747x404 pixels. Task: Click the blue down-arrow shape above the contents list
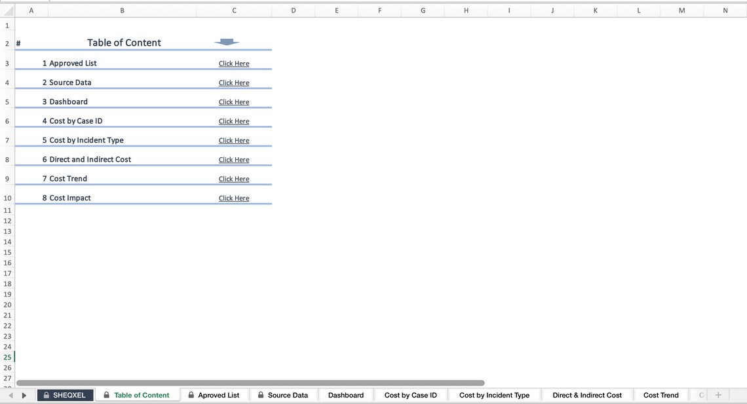pyautogui.click(x=226, y=42)
